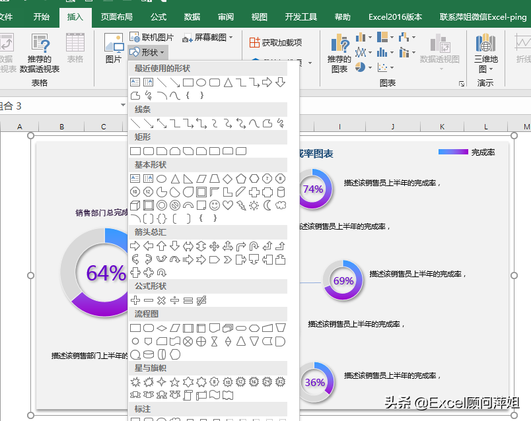Select the smiley face basic shape

(215, 205)
